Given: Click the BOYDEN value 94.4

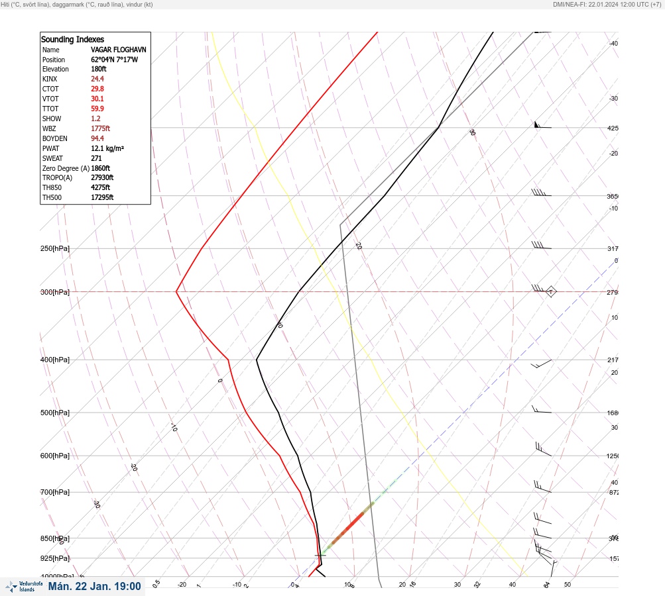Looking at the screenshot, I should pos(97,138).
